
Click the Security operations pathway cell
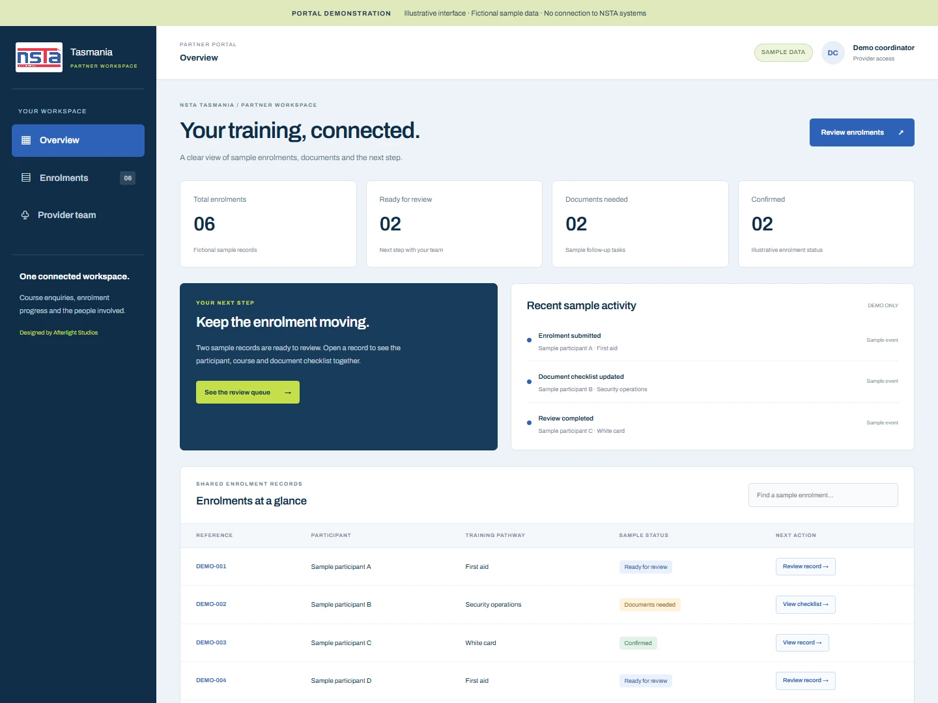pos(493,605)
